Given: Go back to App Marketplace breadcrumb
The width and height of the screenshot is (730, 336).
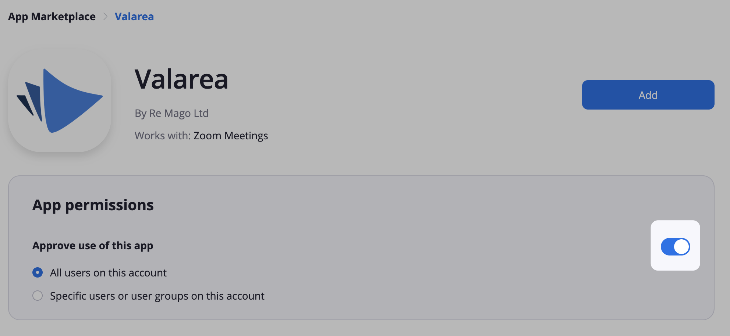Looking at the screenshot, I should pos(52,17).
